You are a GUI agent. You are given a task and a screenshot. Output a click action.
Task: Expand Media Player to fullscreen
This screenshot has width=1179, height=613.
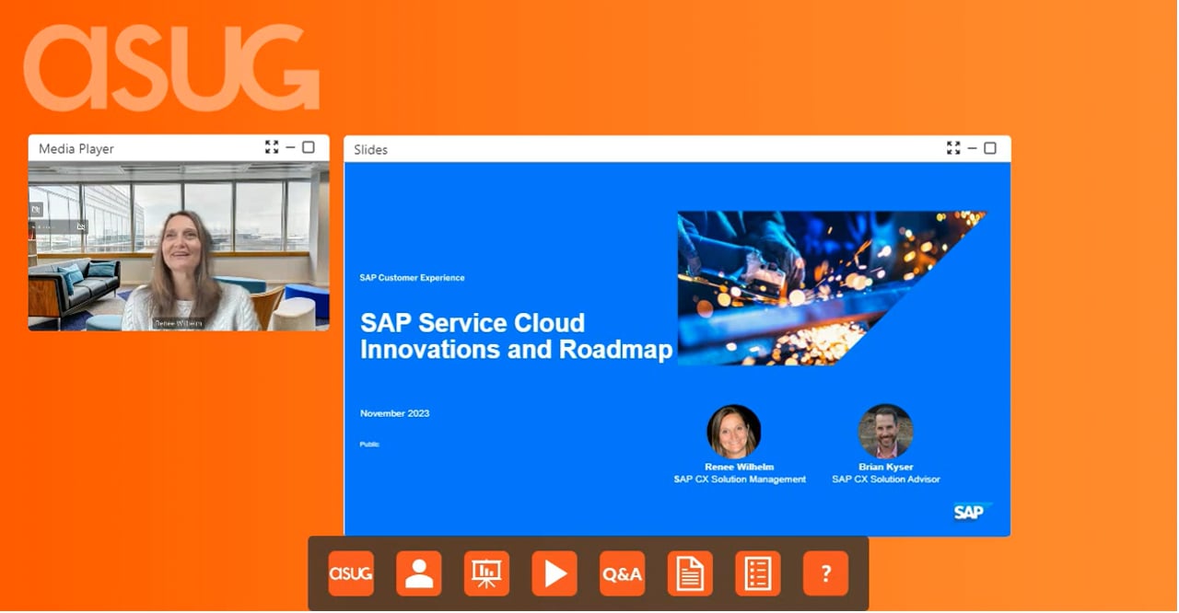272,147
